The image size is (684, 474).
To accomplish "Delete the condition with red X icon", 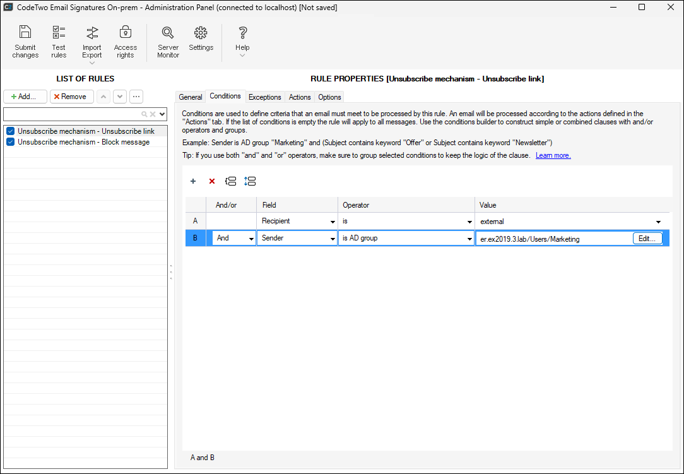I will pos(212,181).
